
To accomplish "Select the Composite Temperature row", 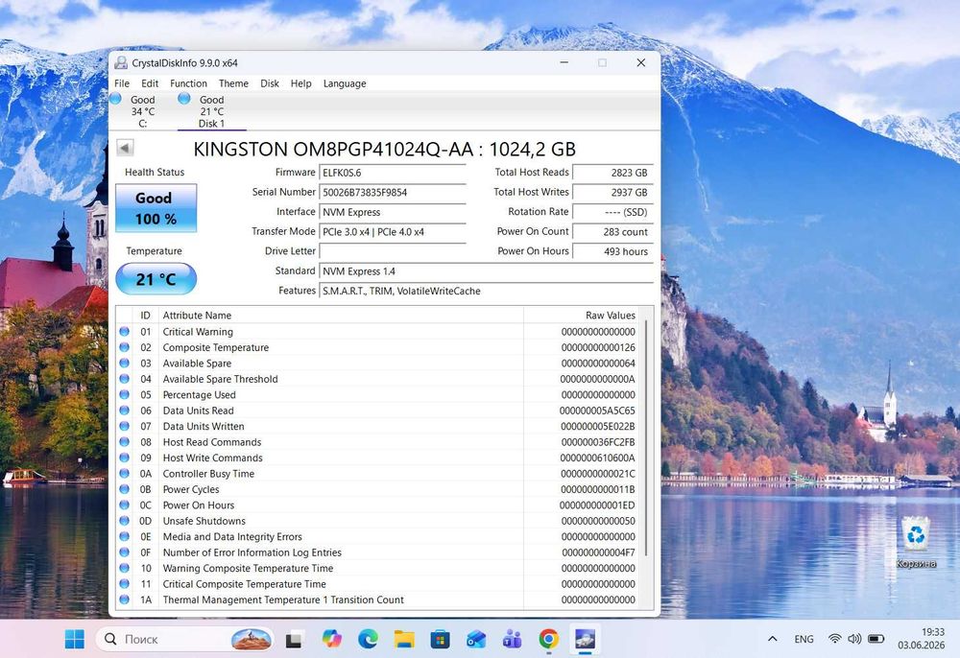I will pyautogui.click(x=377, y=347).
